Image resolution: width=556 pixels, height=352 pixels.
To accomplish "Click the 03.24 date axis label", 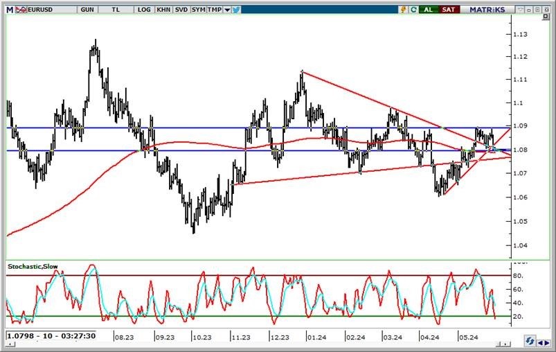I will click(x=393, y=337).
